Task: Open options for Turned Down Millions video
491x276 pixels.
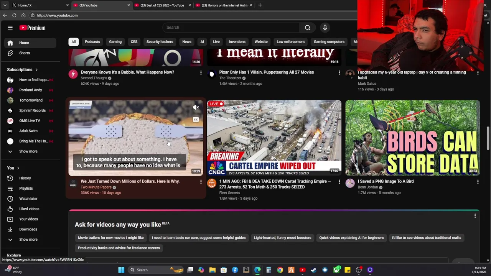Action: coord(201,182)
